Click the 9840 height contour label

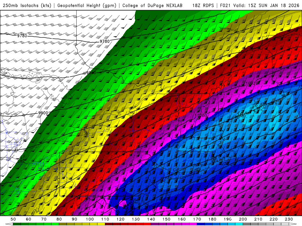point(91,73)
